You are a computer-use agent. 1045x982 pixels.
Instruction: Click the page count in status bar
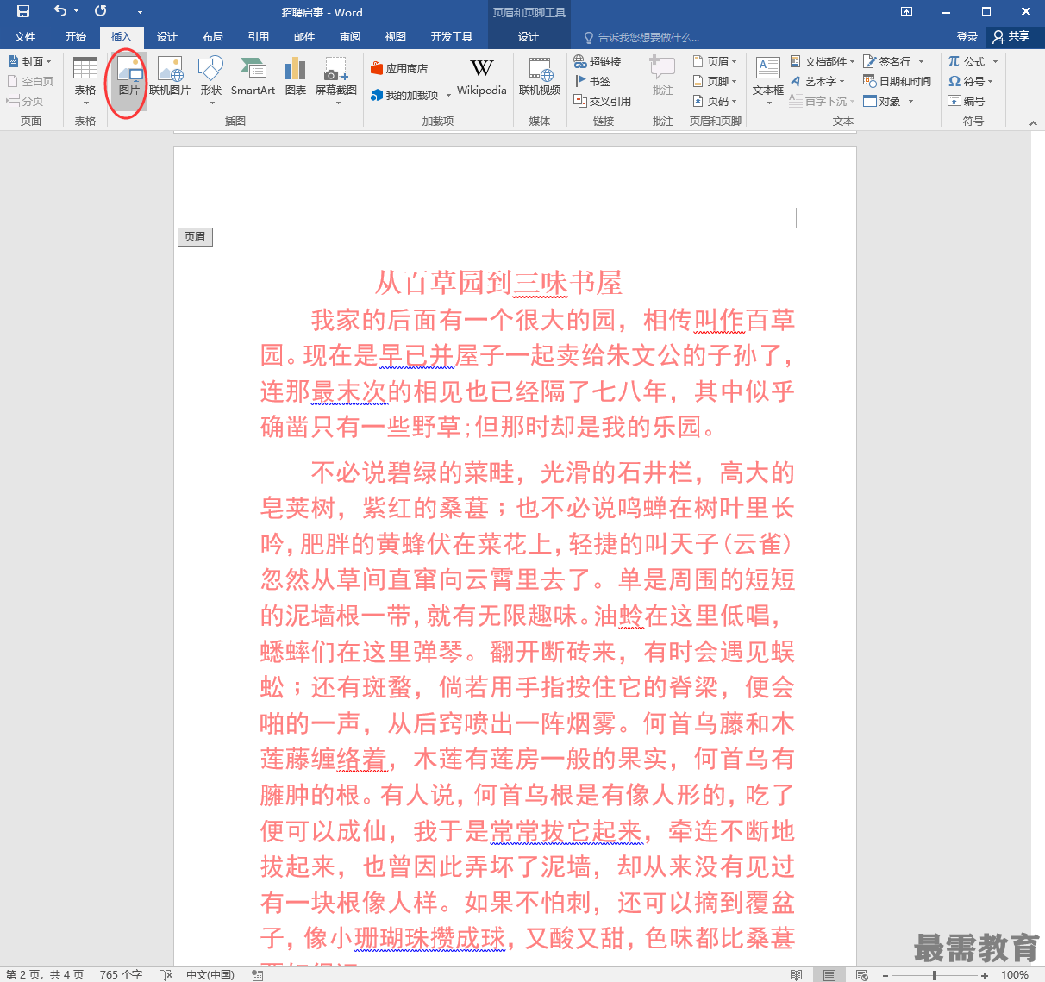(x=45, y=974)
